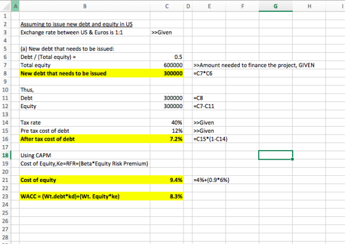Click the fill handle of cell G18
This screenshot has height=244, width=345.
point(293,159)
